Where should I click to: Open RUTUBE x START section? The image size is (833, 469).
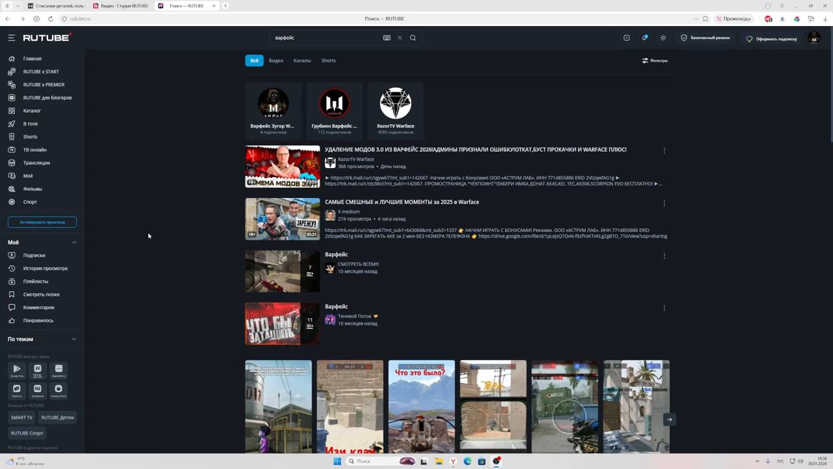click(42, 72)
